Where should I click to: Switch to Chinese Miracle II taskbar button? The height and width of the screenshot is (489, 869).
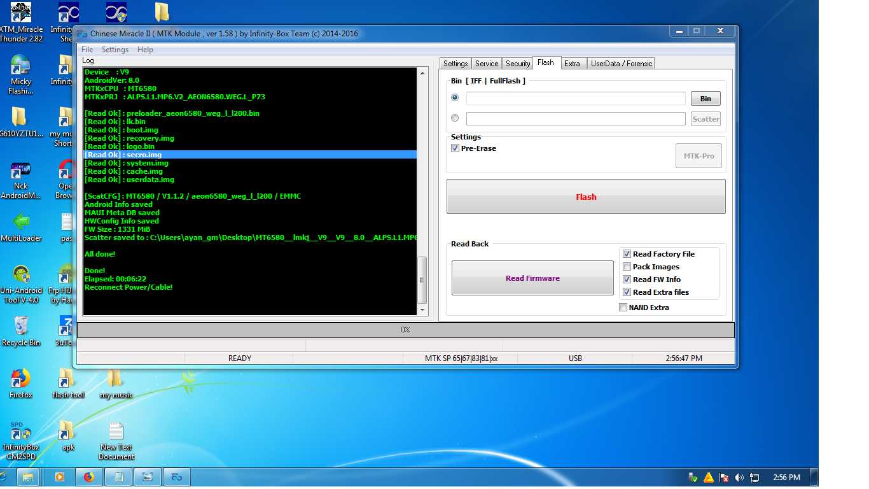point(177,476)
